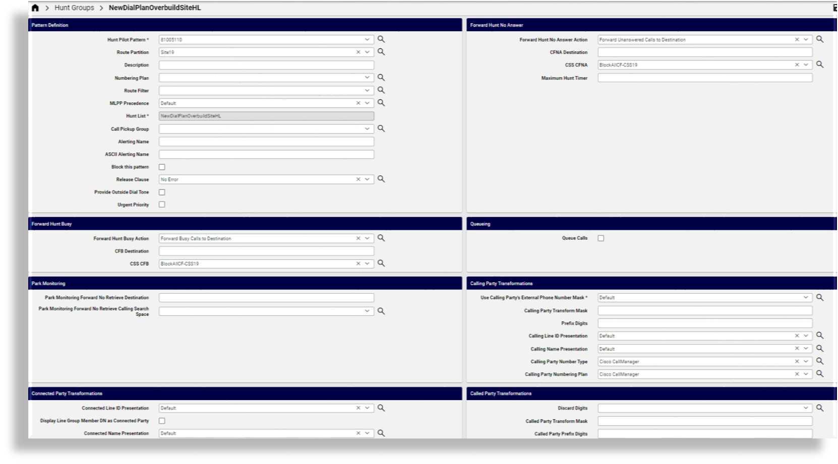The height and width of the screenshot is (464, 838).
Task: Click the CFB Destination field
Action: pos(266,251)
